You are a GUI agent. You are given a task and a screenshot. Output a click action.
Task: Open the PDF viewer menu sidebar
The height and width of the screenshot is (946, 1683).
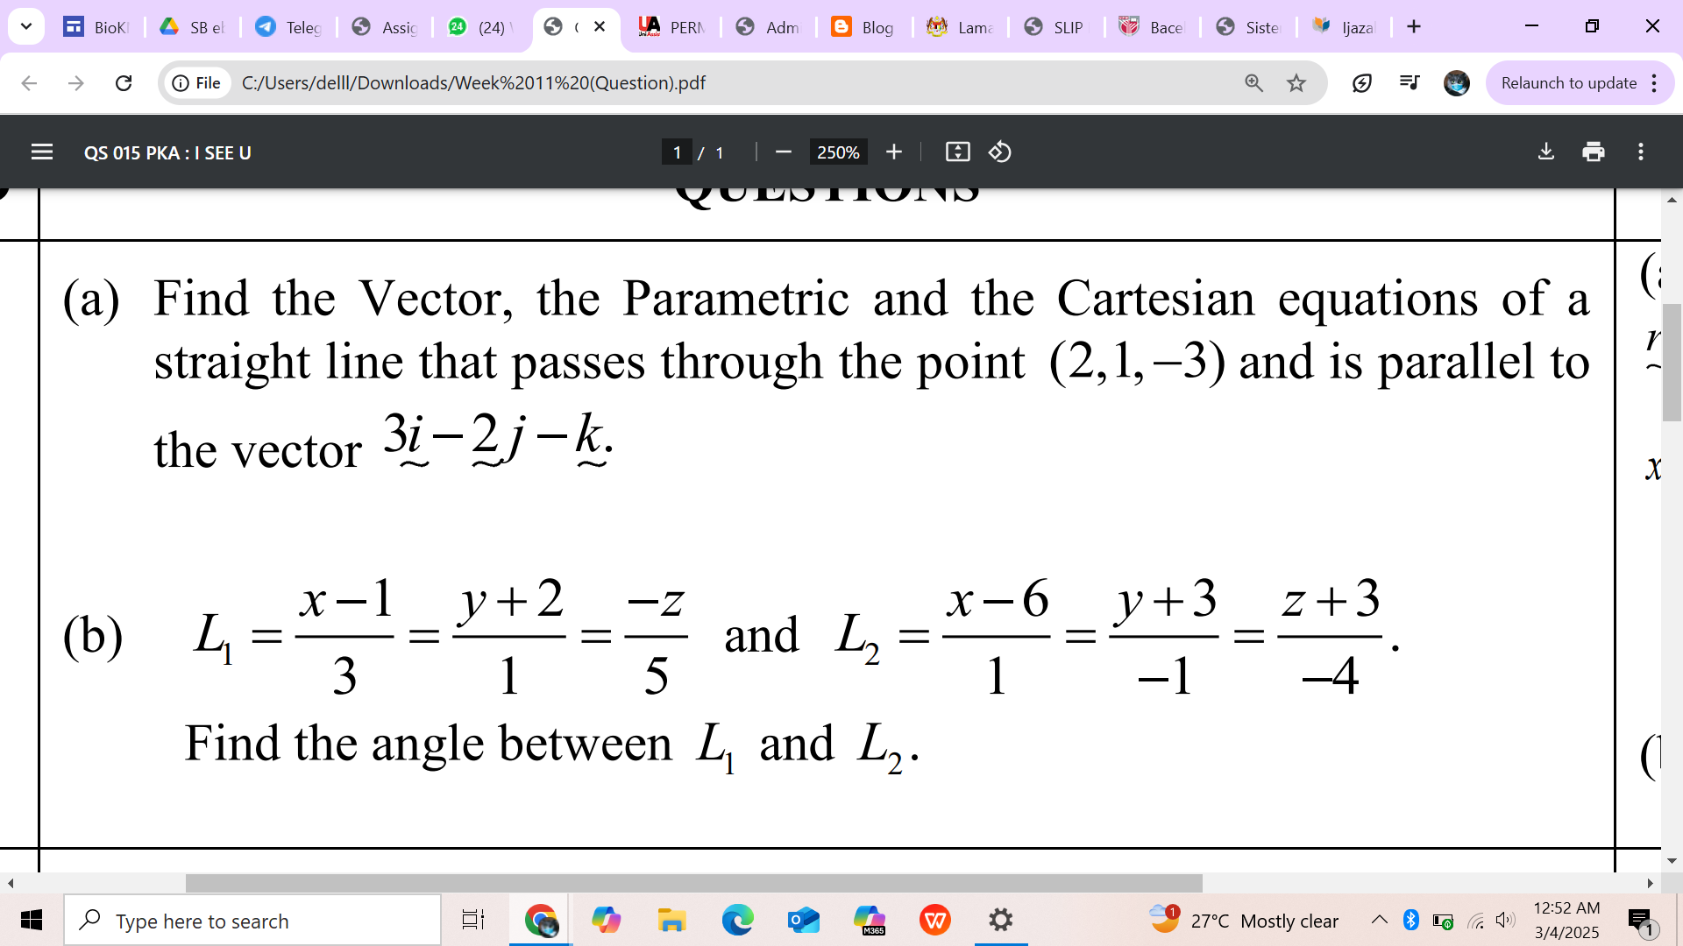42,152
